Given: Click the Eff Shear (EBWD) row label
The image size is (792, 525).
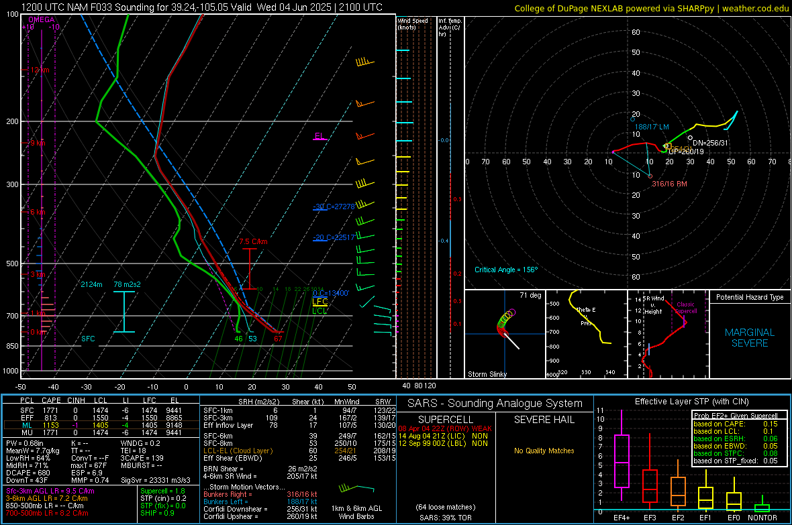Looking at the screenshot, I should (233, 458).
